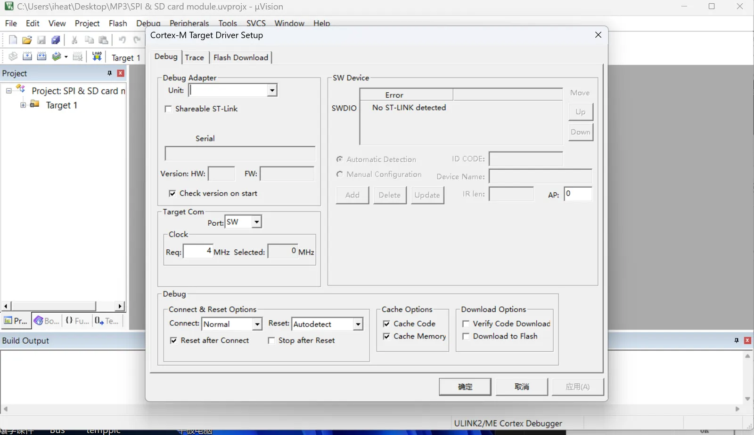Close the Build Output panel with its red X

748,340
